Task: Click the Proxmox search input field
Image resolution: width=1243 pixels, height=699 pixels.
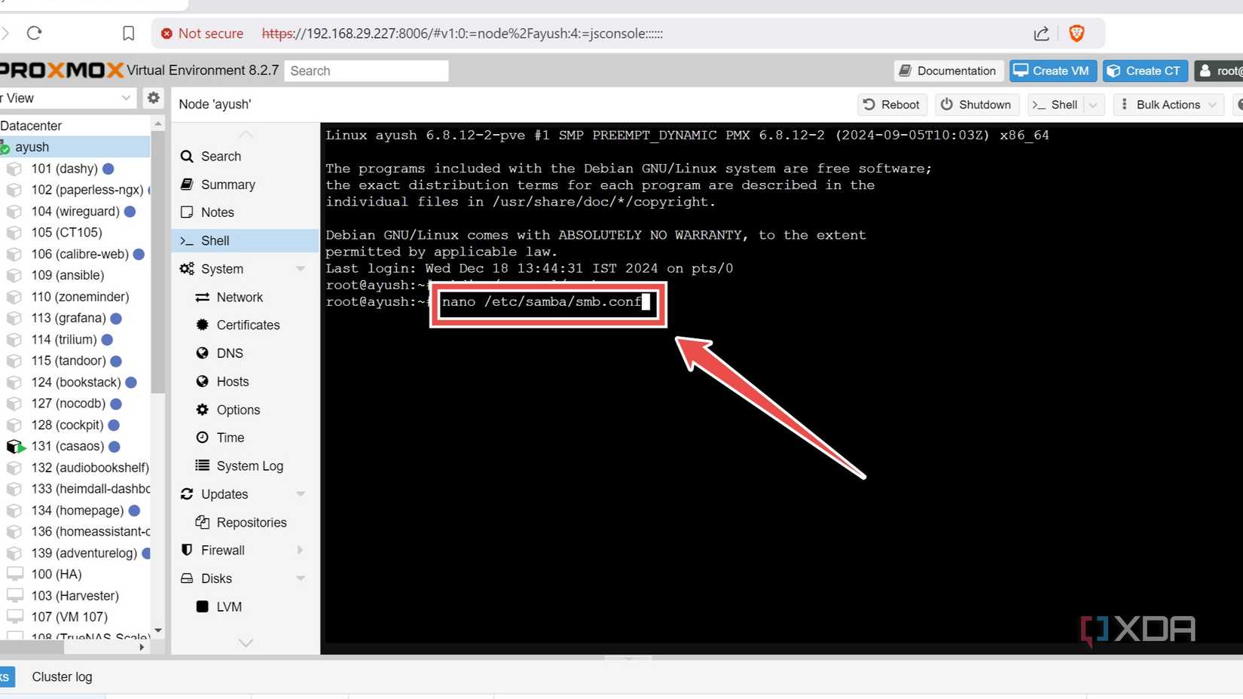Action: (366, 71)
